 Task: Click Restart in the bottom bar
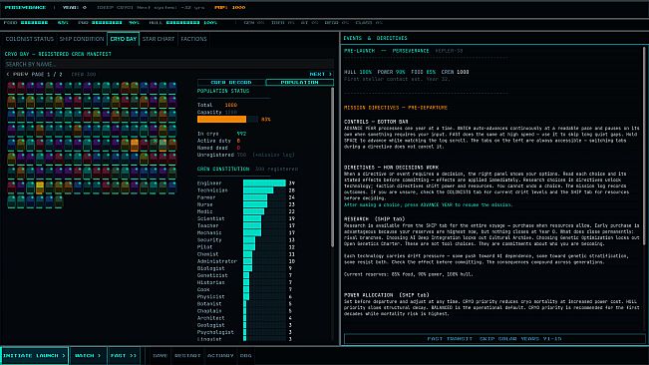click(x=187, y=355)
